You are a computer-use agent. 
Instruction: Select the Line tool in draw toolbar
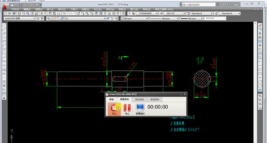click(4, 25)
